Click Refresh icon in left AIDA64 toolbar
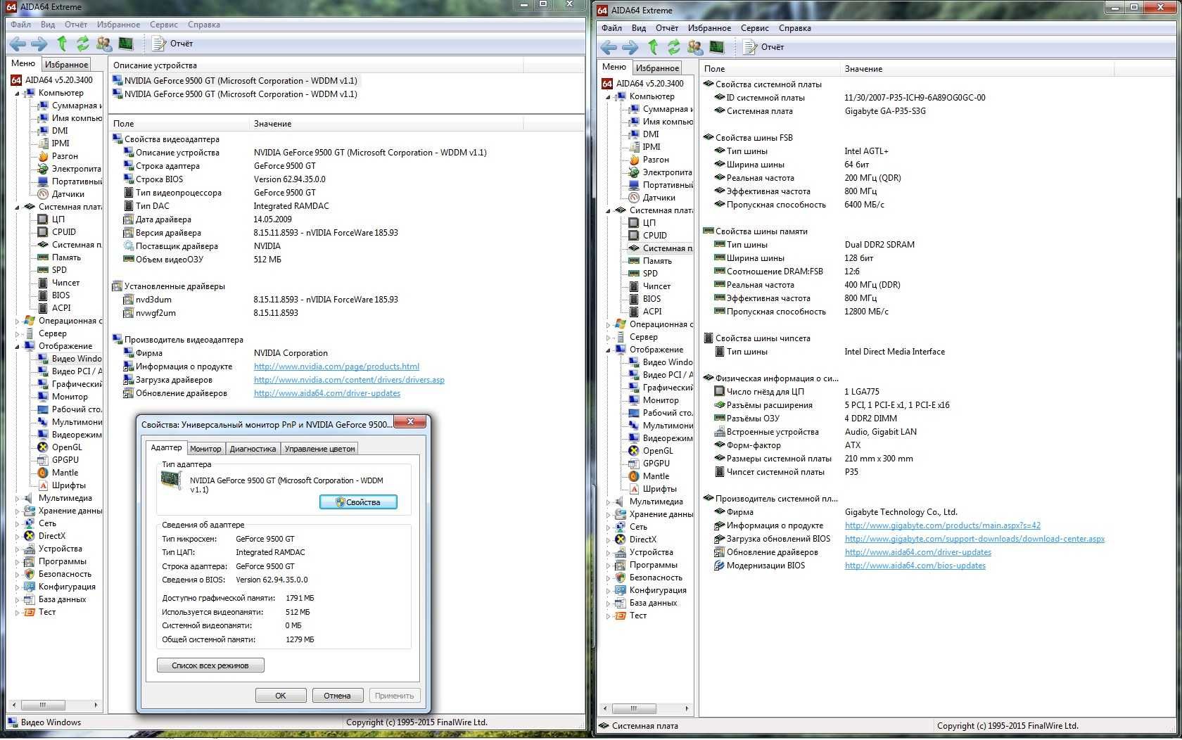The width and height of the screenshot is (1182, 740). coord(83,44)
